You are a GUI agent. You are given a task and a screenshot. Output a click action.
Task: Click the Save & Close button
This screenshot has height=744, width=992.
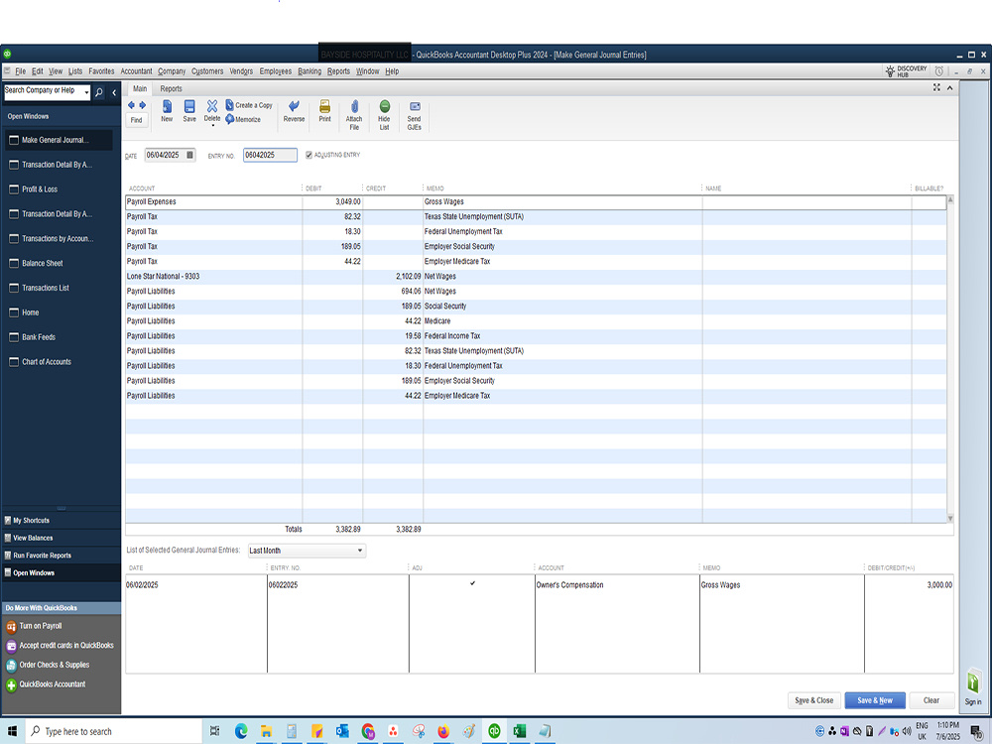point(813,700)
